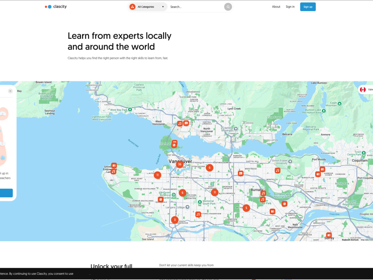Viewport: 373px width, 280px height.
Task: Select the chat marker near West Vancouver
Action: (x=186, y=123)
